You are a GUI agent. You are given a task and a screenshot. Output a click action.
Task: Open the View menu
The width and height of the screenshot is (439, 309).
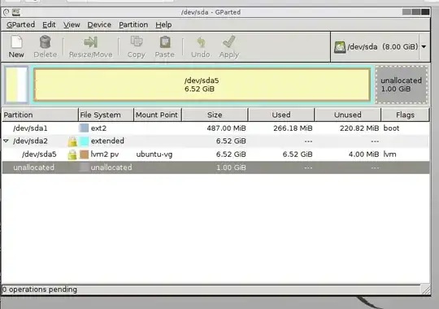coord(72,24)
